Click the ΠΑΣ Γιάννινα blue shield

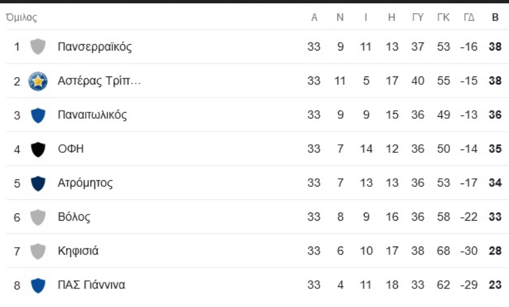click(38, 286)
